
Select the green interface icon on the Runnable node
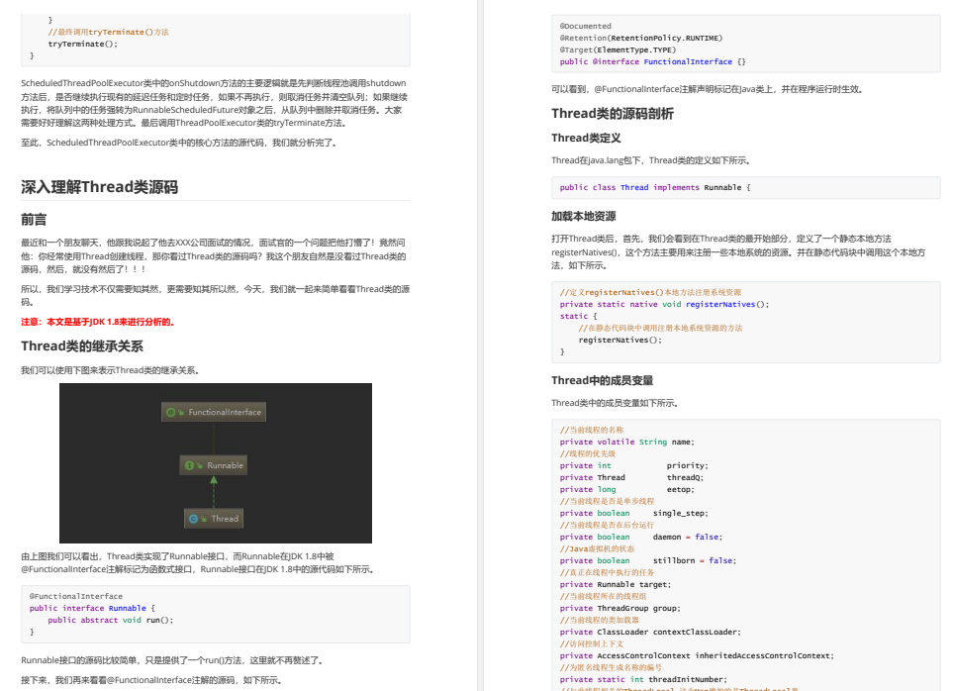tap(189, 465)
